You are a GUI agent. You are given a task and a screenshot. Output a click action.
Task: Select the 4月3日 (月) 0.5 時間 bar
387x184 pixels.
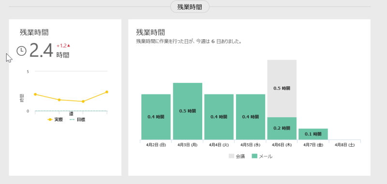click(188, 111)
